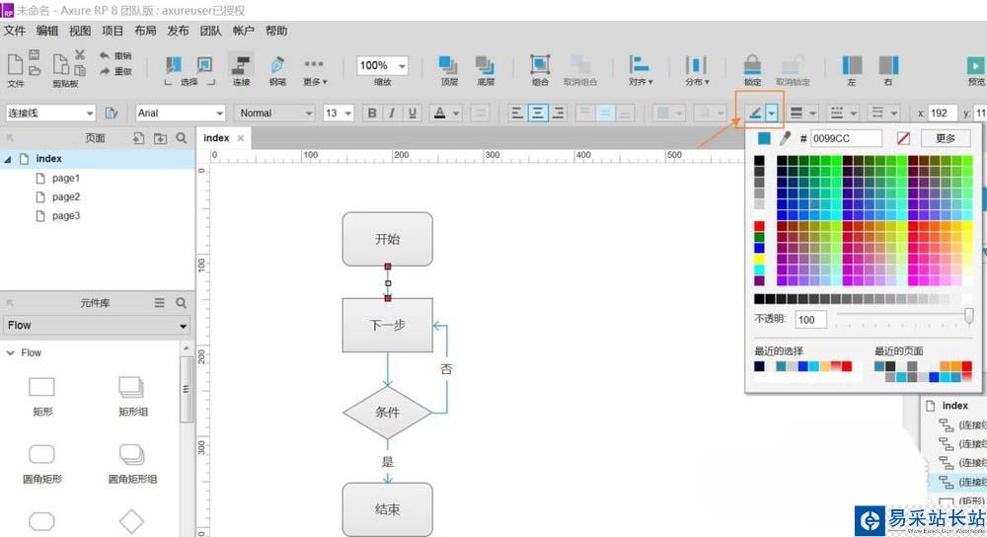
Task: Search pages using the magnifier icon
Action: point(182,138)
